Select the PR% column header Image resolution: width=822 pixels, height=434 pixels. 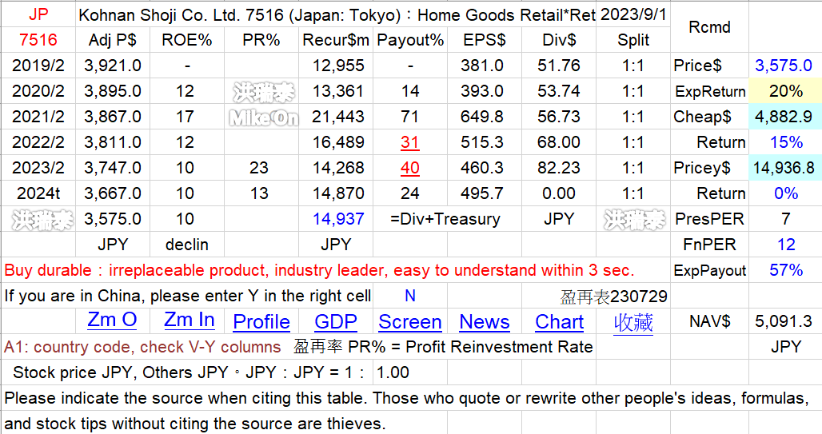(261, 40)
